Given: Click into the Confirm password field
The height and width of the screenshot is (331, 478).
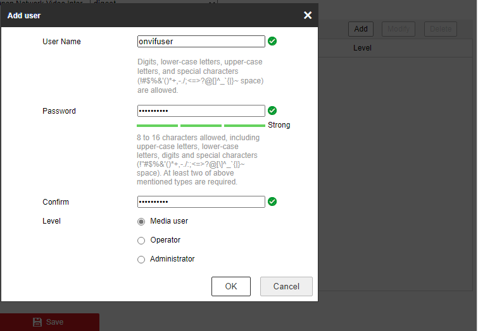Looking at the screenshot, I should pyautogui.click(x=201, y=202).
